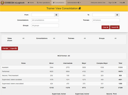Click the Performed Major value 4152

pos(84,72)
